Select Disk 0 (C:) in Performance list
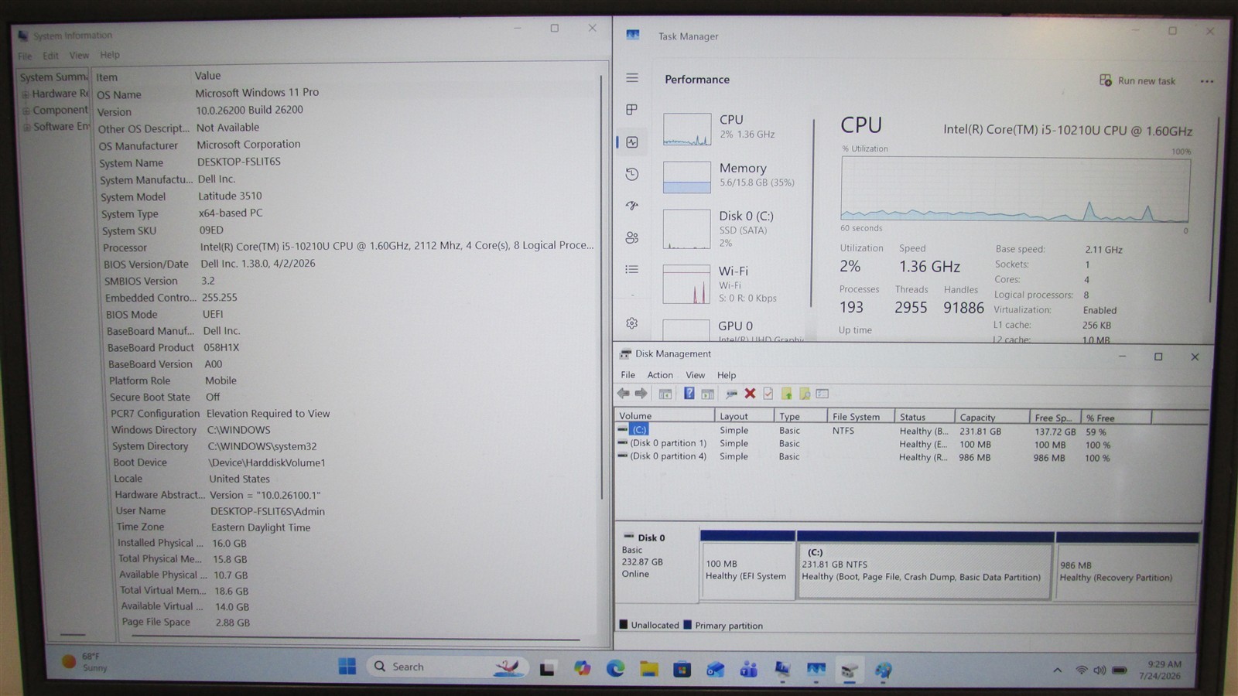The width and height of the screenshot is (1238, 696). tap(730, 230)
